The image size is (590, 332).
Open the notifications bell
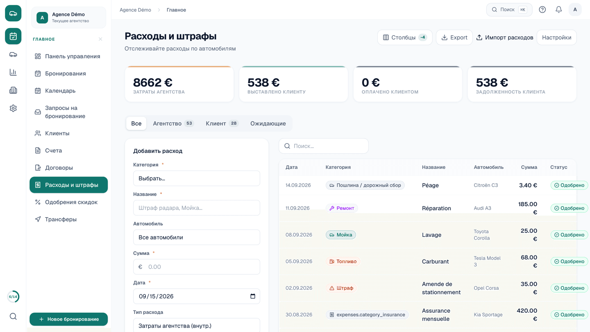pyautogui.click(x=559, y=10)
